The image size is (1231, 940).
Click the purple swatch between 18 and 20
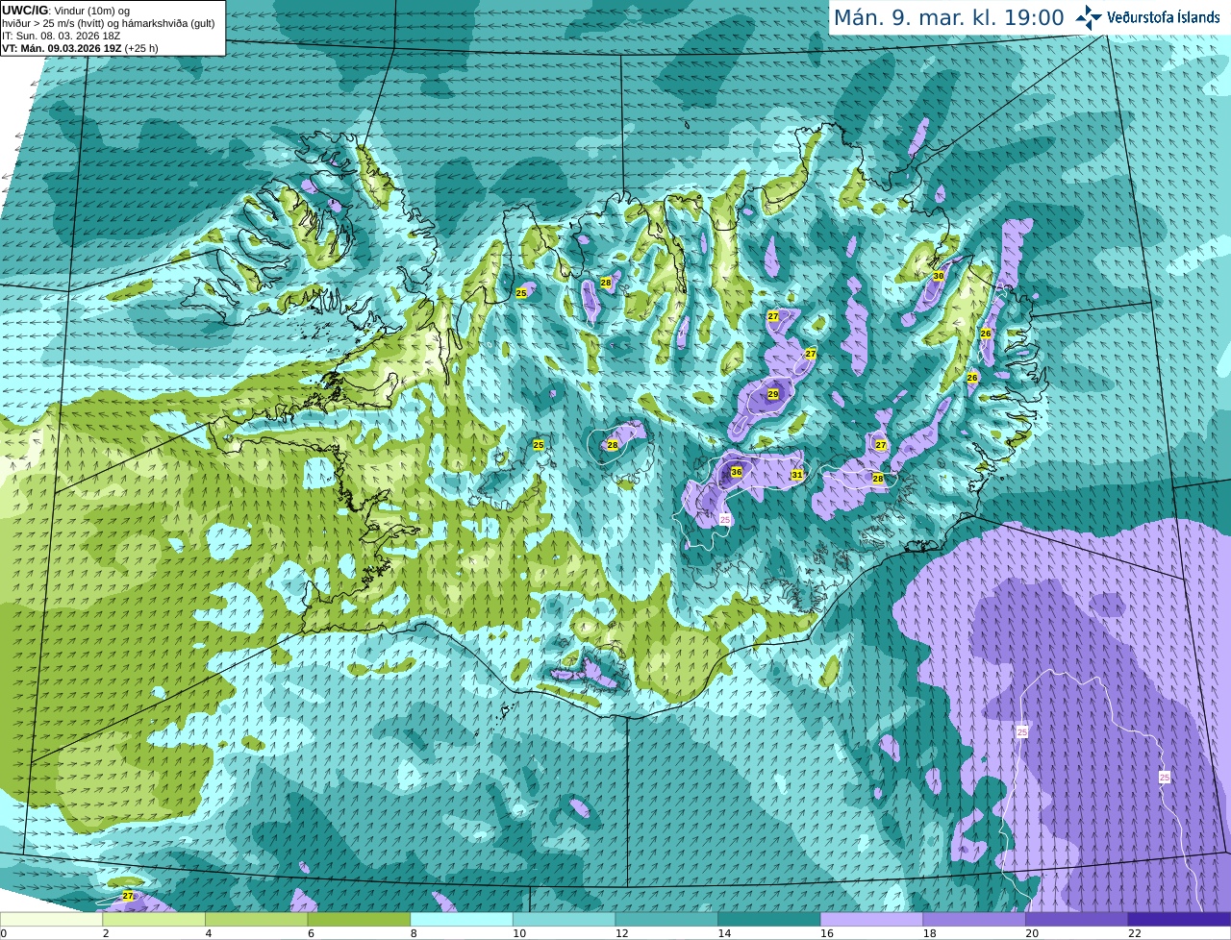(x=974, y=920)
